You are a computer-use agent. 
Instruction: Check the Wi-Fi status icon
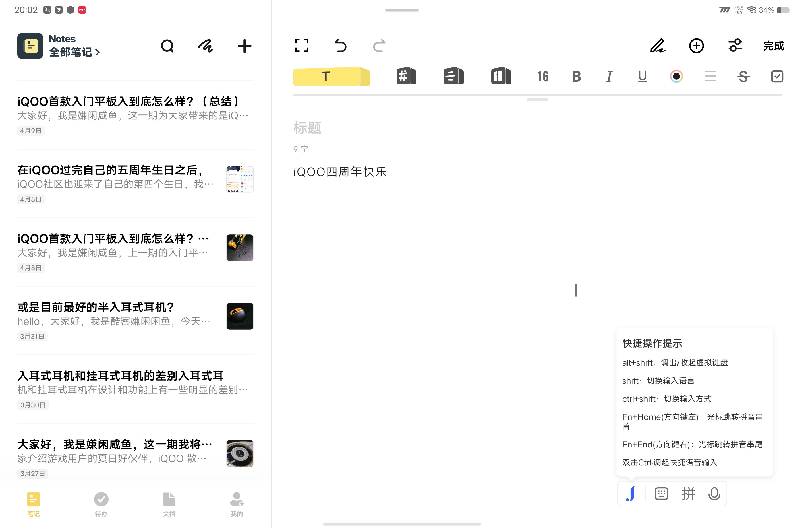752,10
